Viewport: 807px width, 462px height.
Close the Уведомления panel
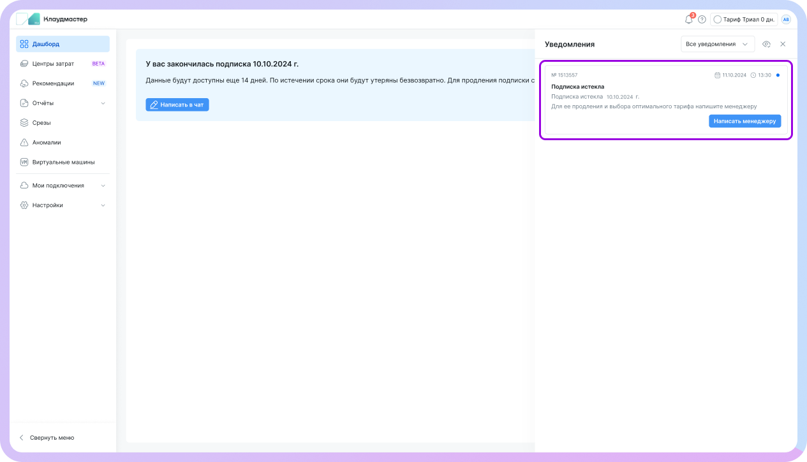[783, 44]
